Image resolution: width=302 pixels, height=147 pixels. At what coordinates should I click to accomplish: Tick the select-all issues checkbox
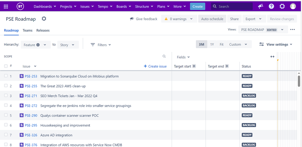tap(6, 66)
